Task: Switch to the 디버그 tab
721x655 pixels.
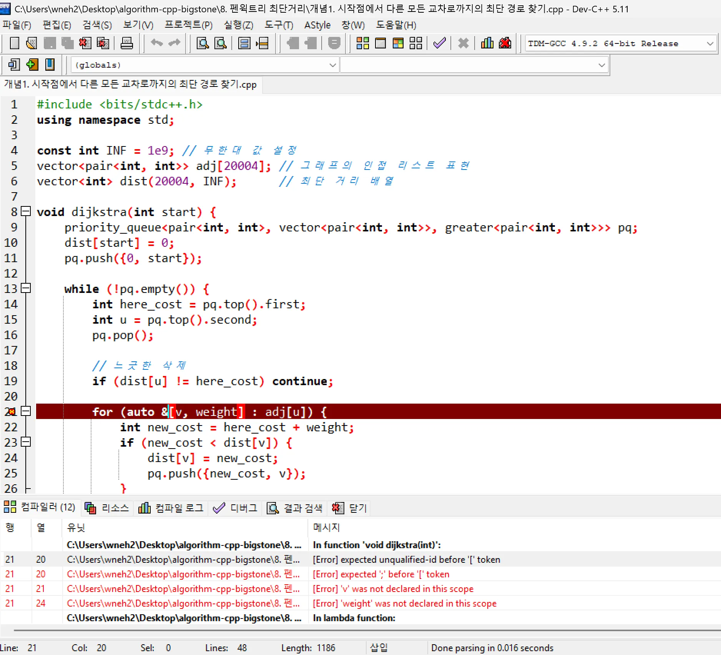Action: [x=236, y=508]
